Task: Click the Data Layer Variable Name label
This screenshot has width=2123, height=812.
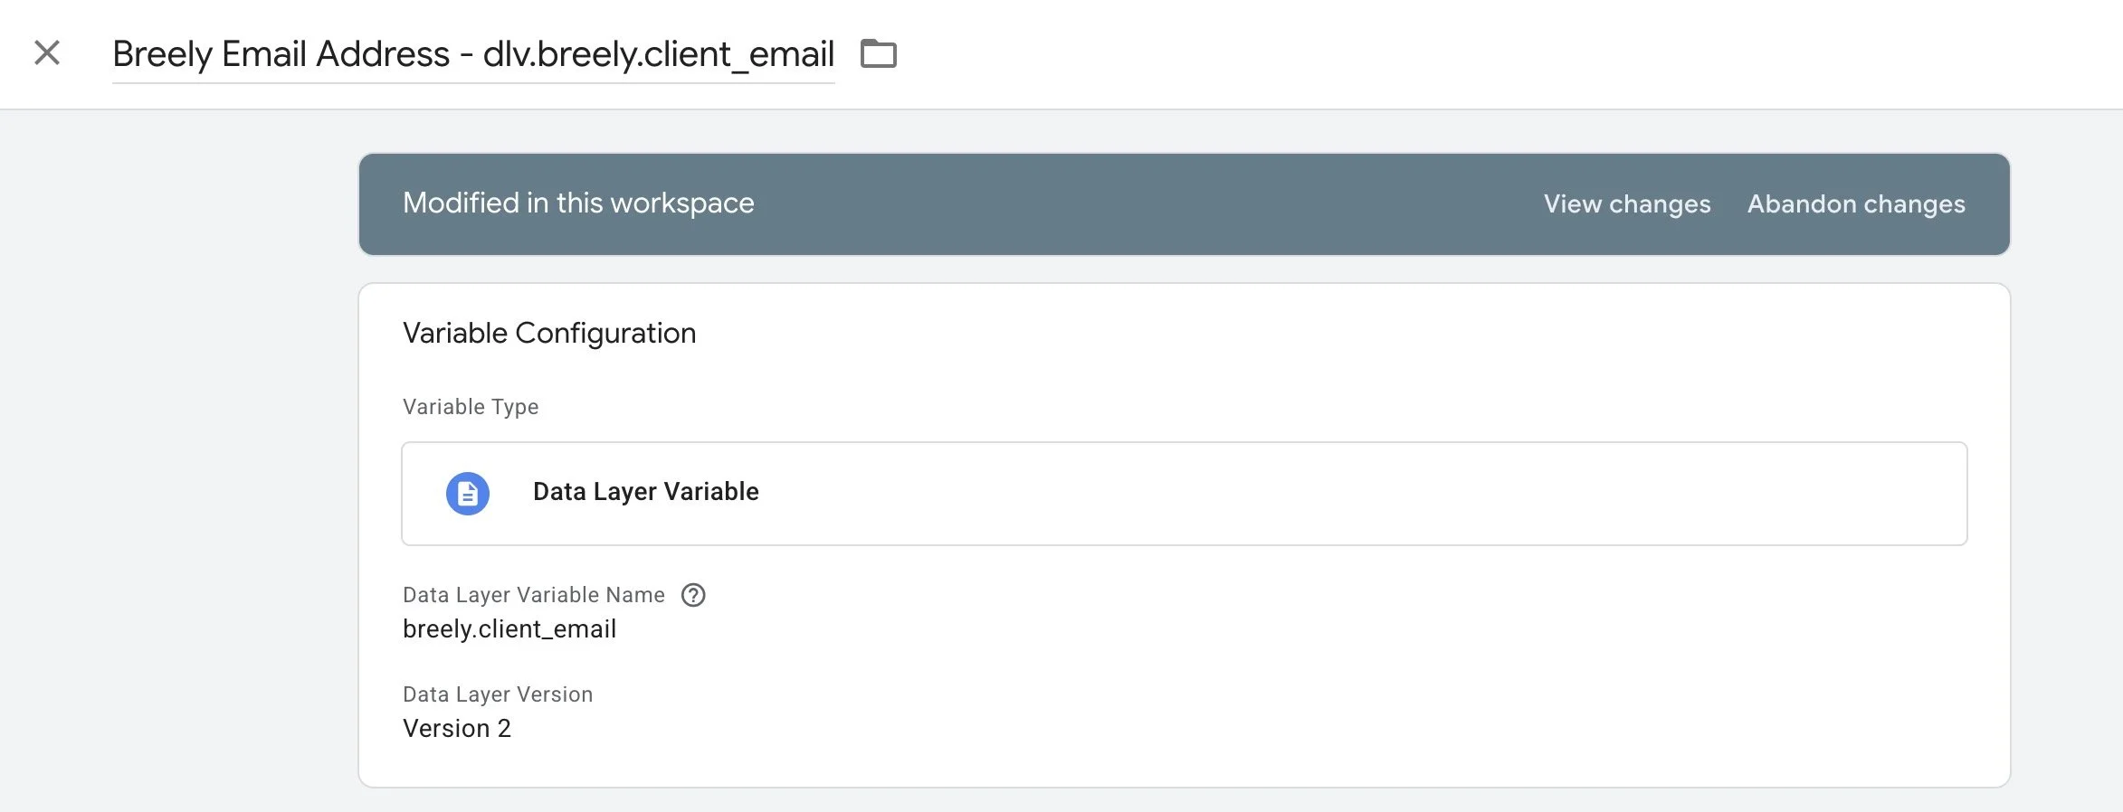Action: (533, 595)
